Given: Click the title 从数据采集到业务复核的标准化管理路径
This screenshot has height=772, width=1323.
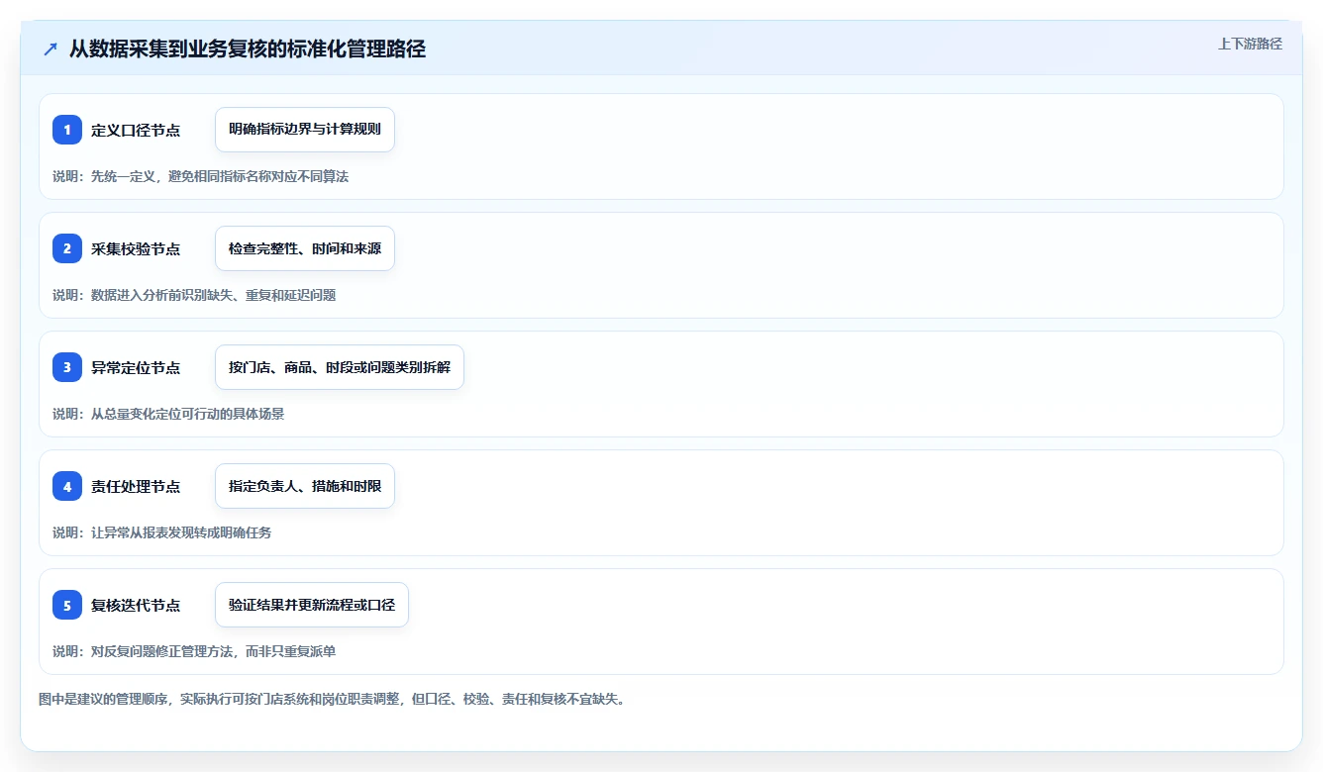Looking at the screenshot, I should coord(248,48).
